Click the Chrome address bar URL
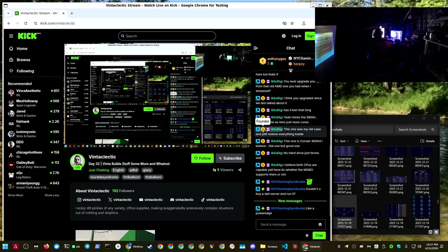 57,23
